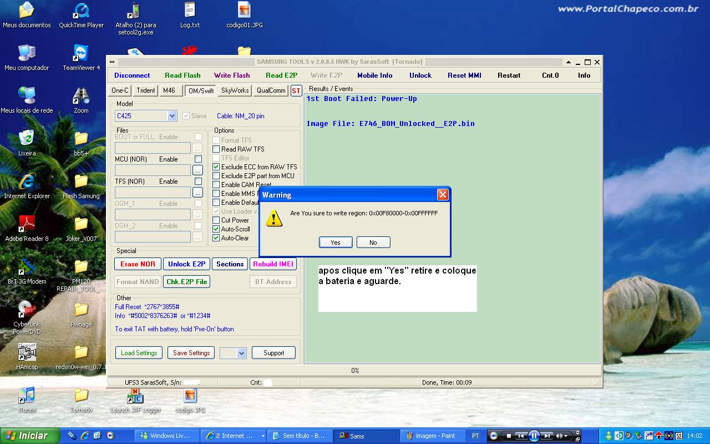Toggle the Cut Power checkbox
The image size is (710, 444).
click(x=216, y=220)
